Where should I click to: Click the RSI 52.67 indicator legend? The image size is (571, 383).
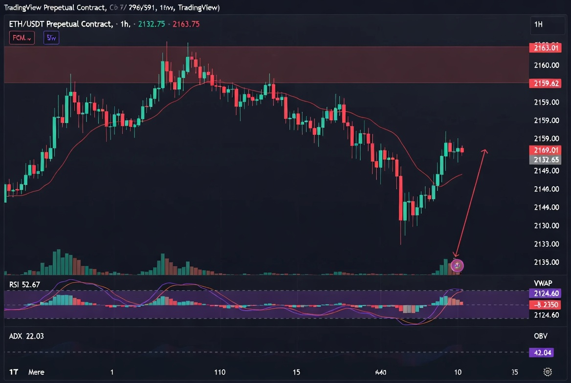click(24, 284)
